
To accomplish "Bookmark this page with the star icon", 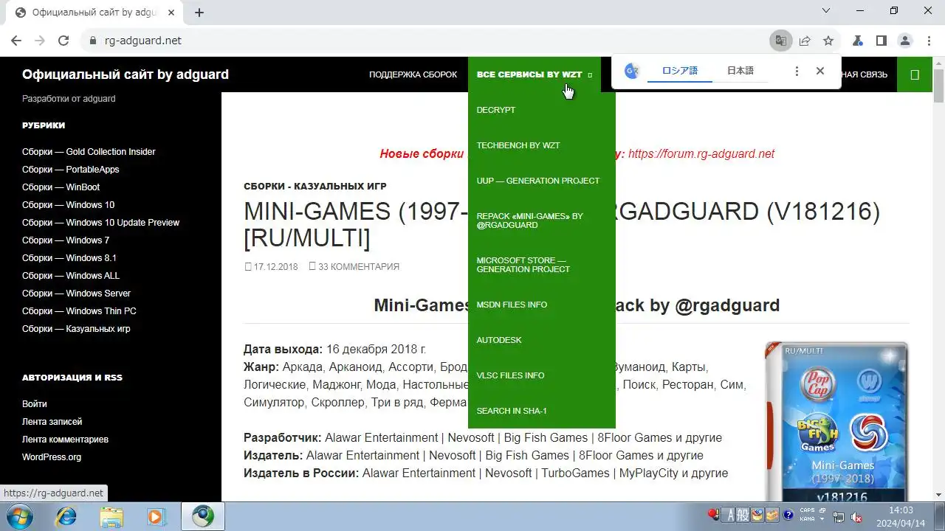I will click(x=828, y=41).
